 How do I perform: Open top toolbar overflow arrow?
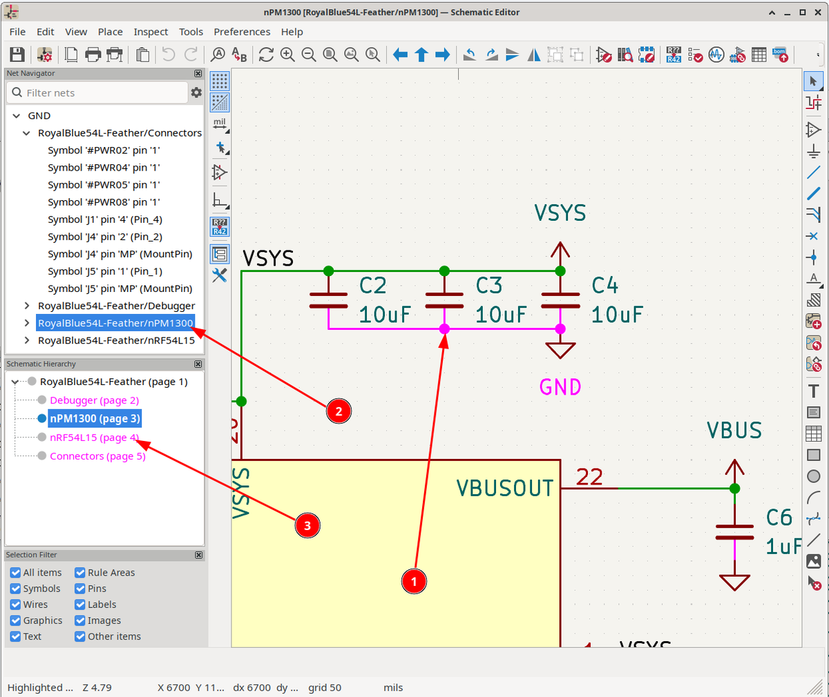[x=818, y=55]
